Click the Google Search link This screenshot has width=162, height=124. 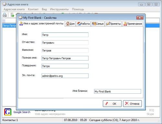[x=22, y=112]
